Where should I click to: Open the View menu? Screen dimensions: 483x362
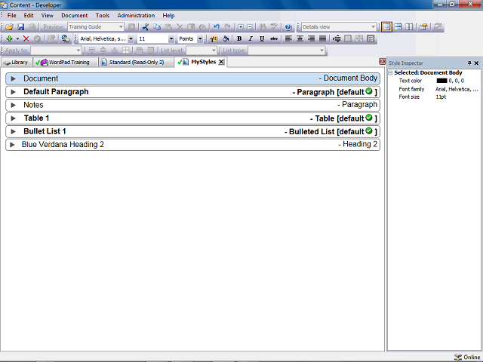[x=47, y=15]
